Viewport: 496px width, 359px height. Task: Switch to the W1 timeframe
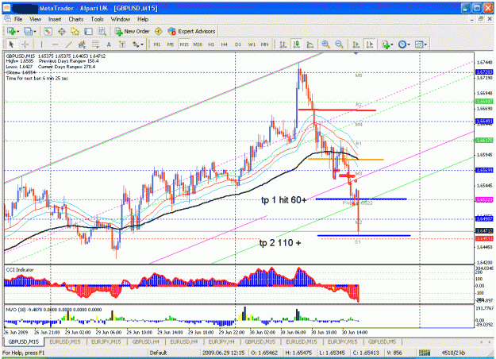pyautogui.click(x=252, y=44)
